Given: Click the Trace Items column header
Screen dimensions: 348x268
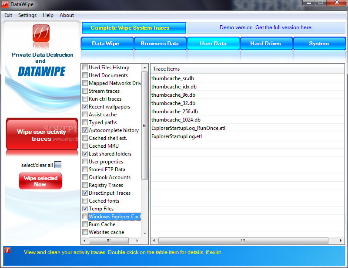Looking at the screenshot, I should point(248,69).
